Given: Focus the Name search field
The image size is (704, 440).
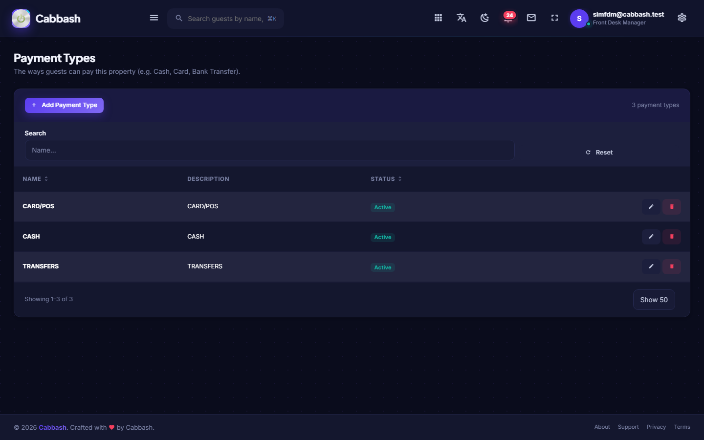Looking at the screenshot, I should point(269,150).
